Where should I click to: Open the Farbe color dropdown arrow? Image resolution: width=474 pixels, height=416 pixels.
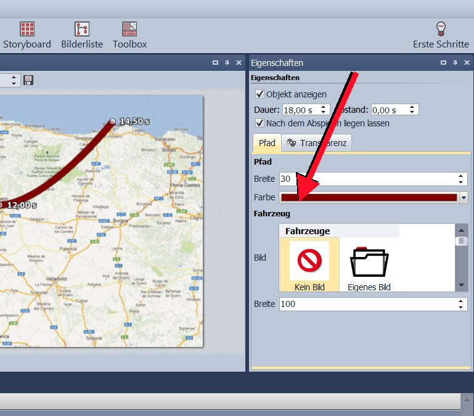click(x=464, y=197)
